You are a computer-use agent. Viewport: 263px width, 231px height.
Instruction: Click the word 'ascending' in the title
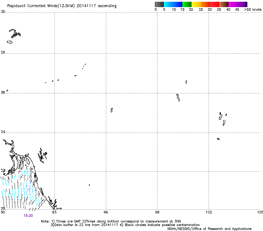pos(107,6)
